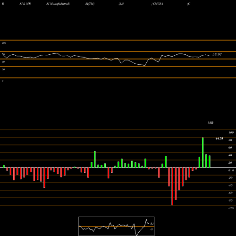Click the MR panel title label
Image resolution: width=236 pixels, height=236 pixels.
click(x=211, y=123)
